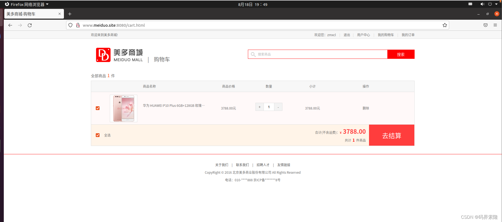The height and width of the screenshot is (222, 502).
Task: Click the search magnifier icon
Action: [253, 54]
